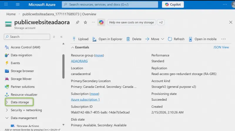
Task: Select Help me save costs suggestion
Action: [131, 22]
